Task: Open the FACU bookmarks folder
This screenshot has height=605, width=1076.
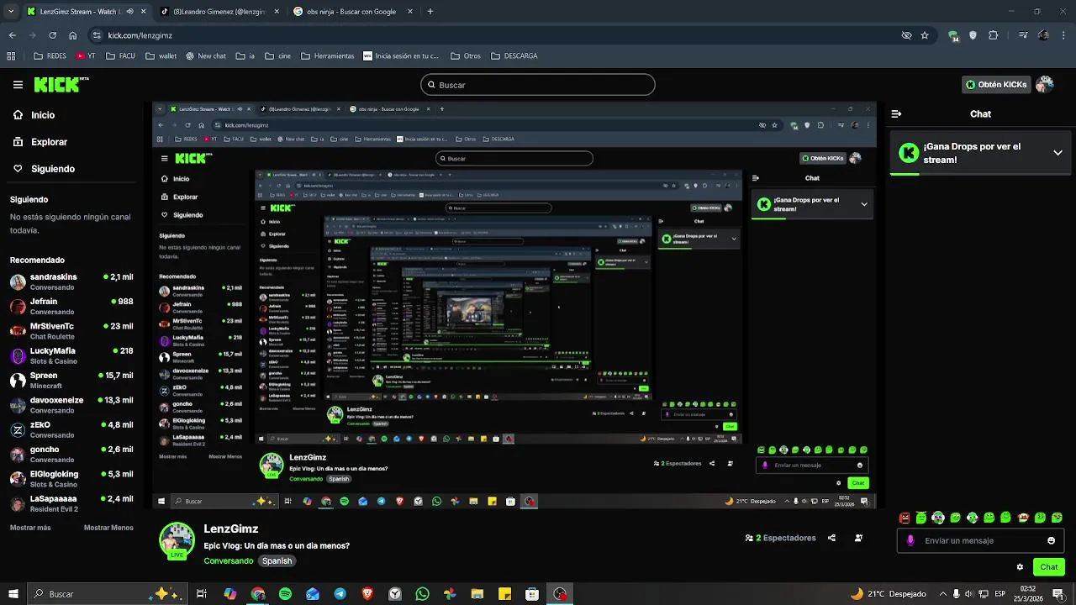Action: [x=123, y=56]
